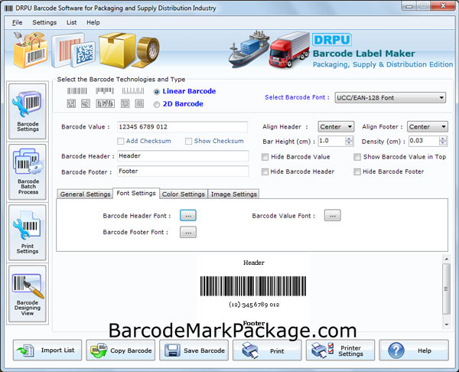Check Hide Barcode Header
The image size is (459, 372).
coord(265,171)
